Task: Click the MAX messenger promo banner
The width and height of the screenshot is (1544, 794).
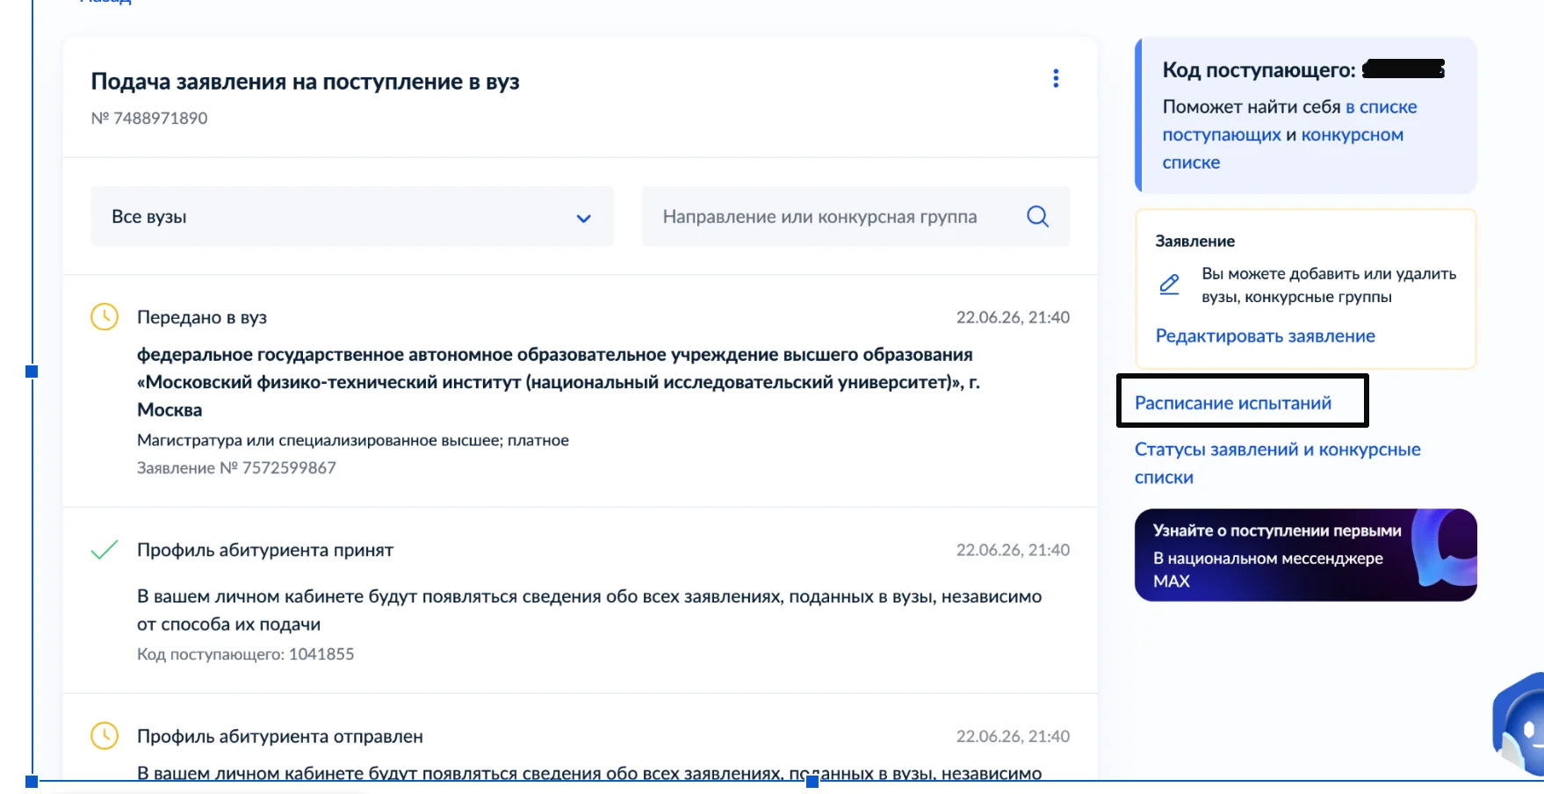Action: 1305,555
